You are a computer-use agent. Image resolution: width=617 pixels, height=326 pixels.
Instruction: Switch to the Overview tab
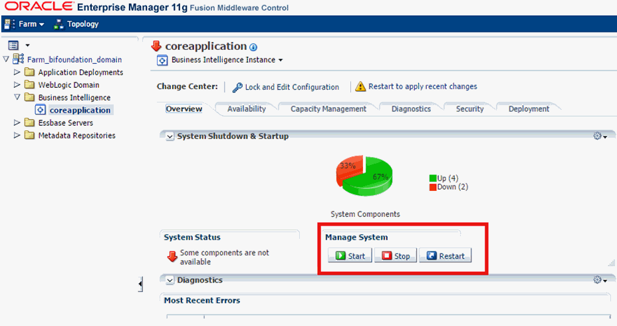click(x=184, y=108)
